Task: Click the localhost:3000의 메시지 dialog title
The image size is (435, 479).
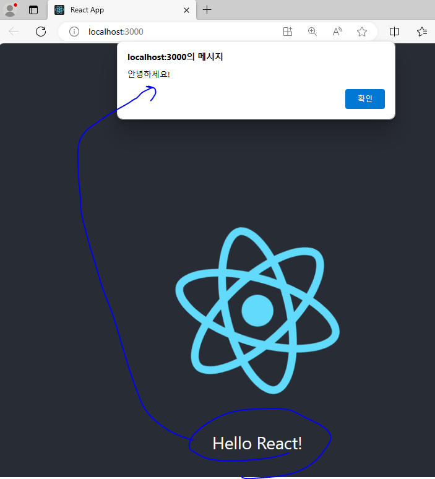Action: (x=175, y=57)
